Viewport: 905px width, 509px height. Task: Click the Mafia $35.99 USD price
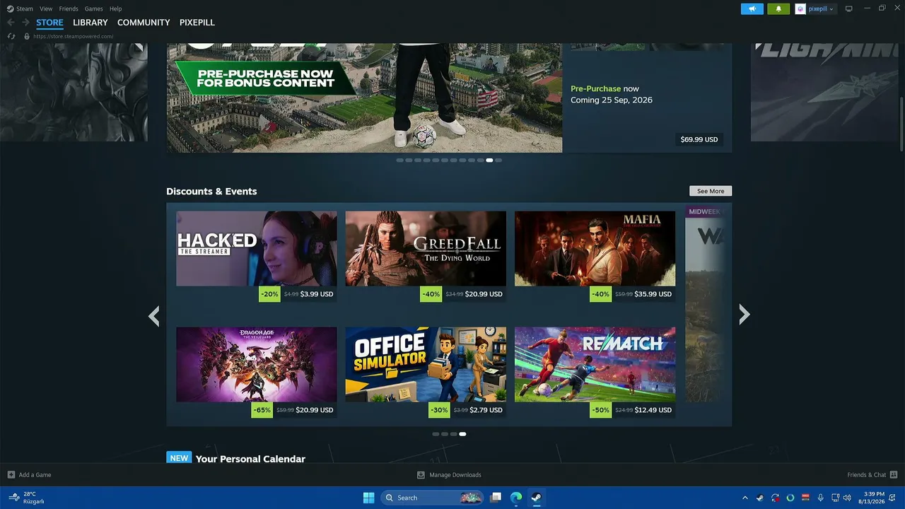653,294
